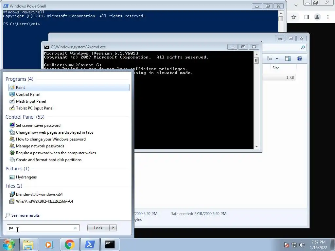Expand the Programs (4) results header

pyautogui.click(x=19, y=79)
